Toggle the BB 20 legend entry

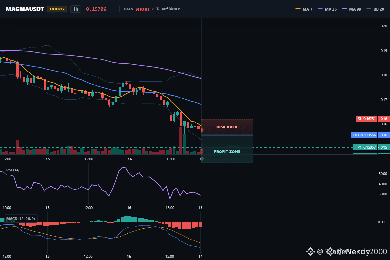click(375, 9)
